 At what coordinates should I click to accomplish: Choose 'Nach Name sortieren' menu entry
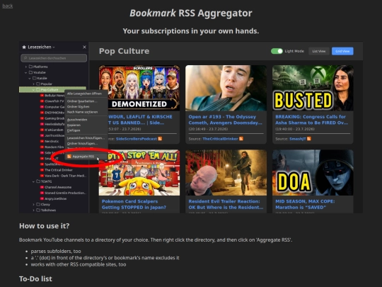coord(82,112)
